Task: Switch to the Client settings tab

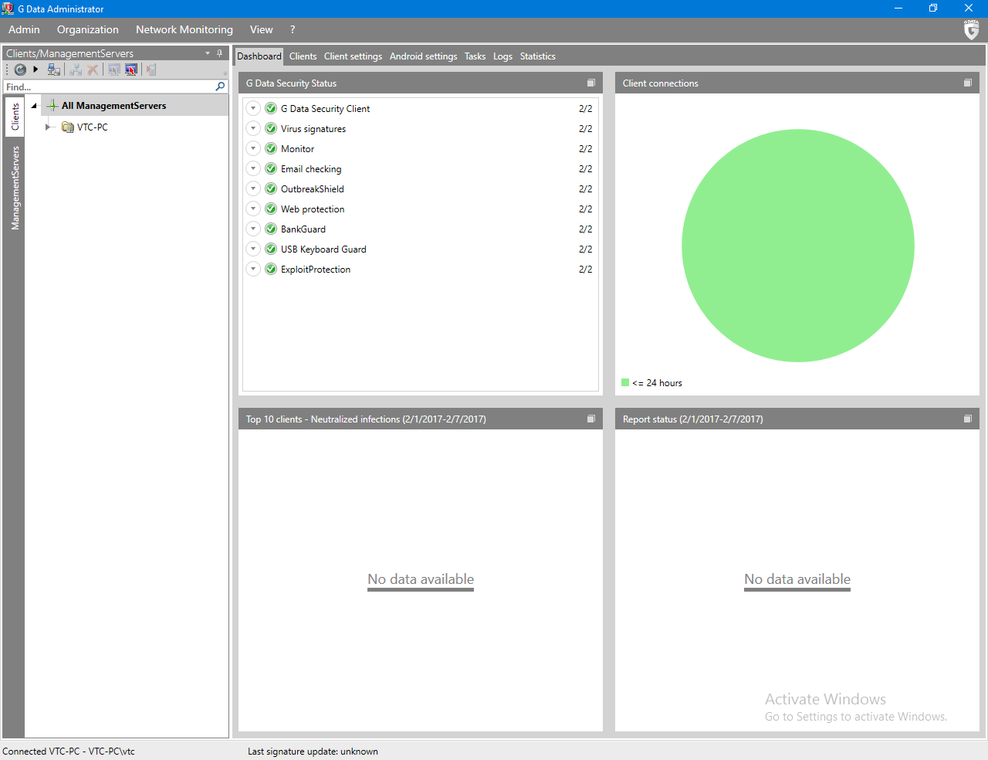Action: point(353,56)
